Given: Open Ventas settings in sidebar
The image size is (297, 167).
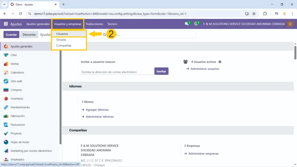Looking at the screenshot, I should (15, 64).
